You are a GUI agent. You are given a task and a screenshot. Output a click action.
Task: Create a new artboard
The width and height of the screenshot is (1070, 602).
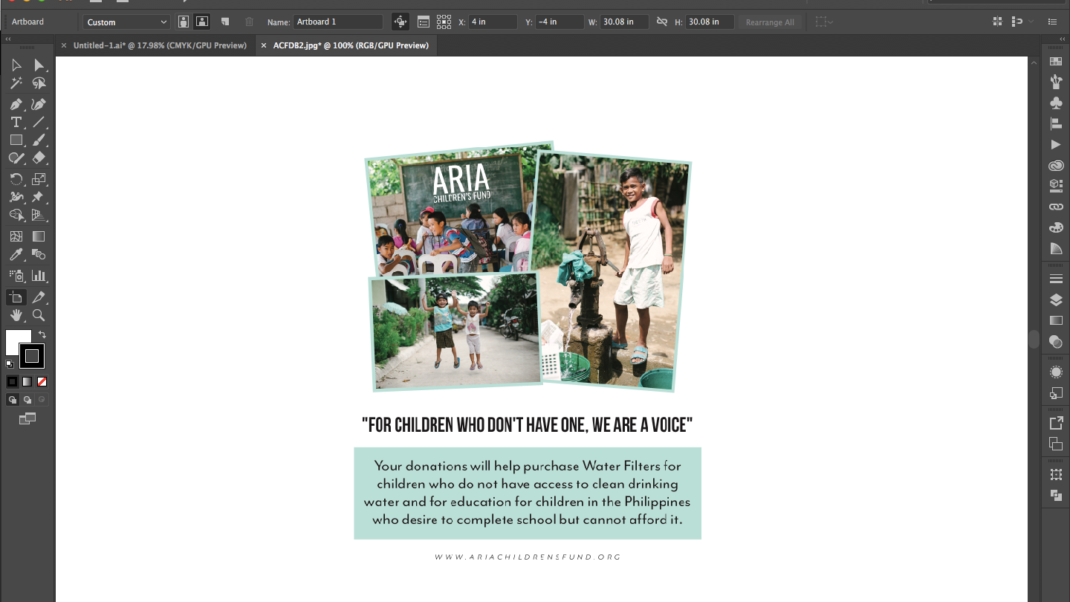(225, 22)
